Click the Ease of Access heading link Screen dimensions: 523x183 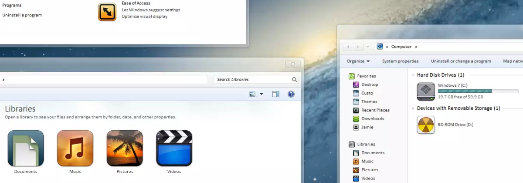click(136, 3)
